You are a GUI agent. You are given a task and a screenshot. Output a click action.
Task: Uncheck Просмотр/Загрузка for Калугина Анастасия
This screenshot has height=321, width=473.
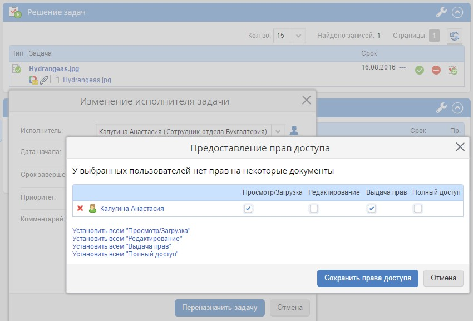click(248, 209)
